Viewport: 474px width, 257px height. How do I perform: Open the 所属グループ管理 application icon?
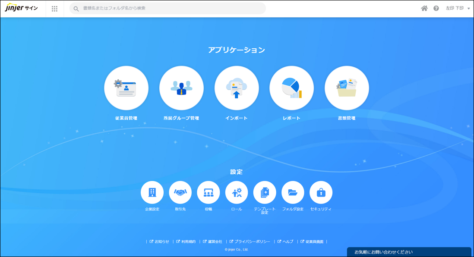tap(181, 88)
